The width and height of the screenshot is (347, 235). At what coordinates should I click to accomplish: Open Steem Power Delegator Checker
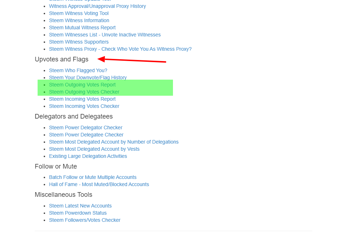pos(86,127)
